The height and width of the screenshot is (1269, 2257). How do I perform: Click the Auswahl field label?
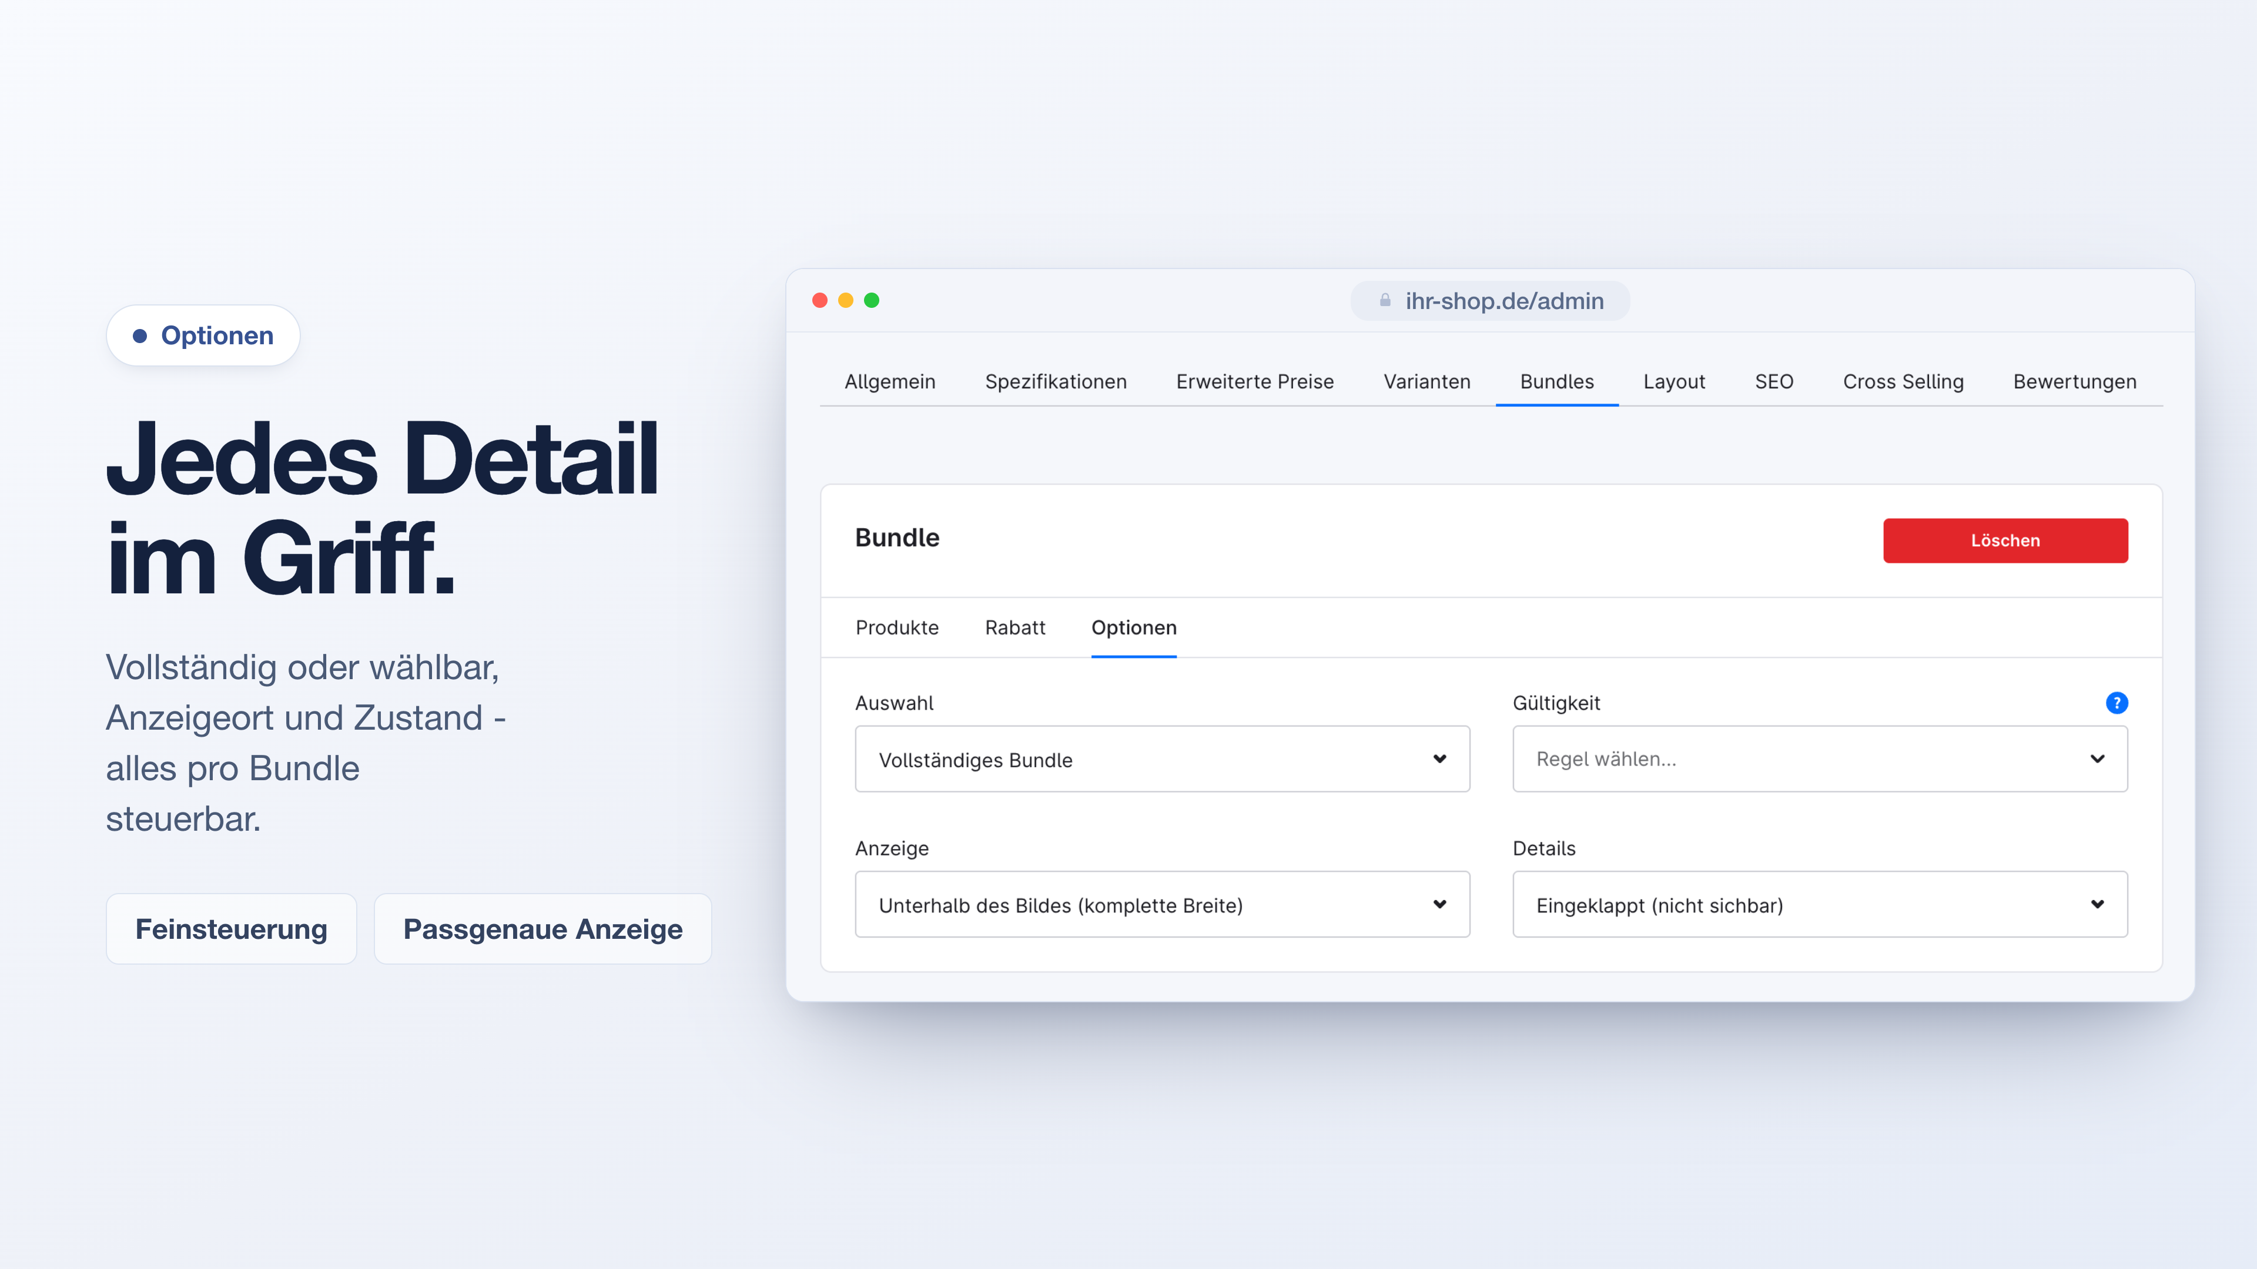point(893,703)
